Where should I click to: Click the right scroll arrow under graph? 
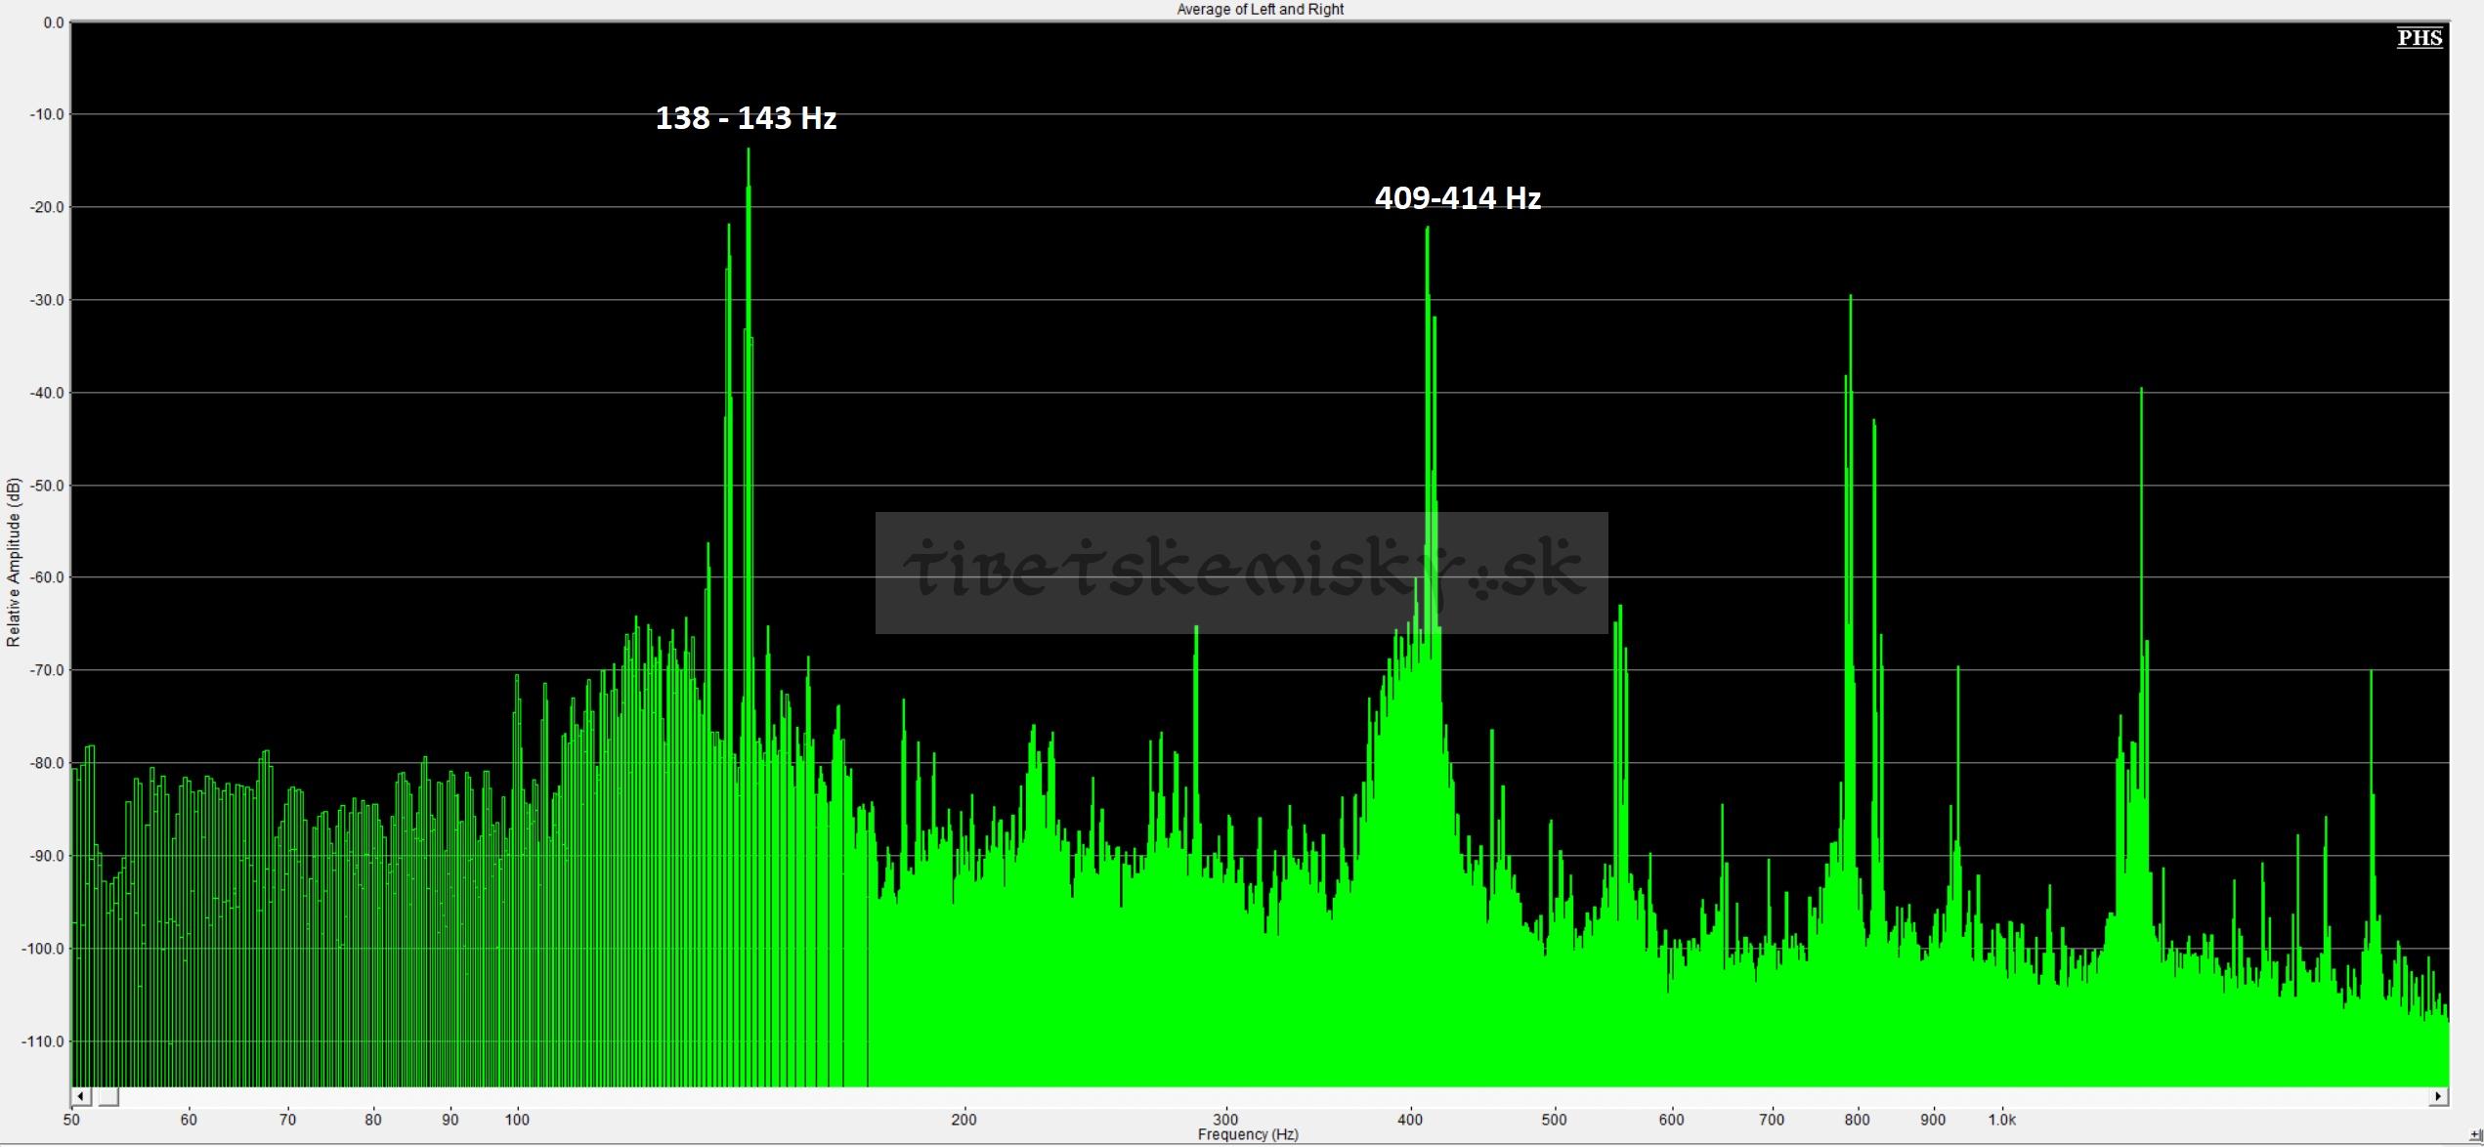tap(2438, 1096)
